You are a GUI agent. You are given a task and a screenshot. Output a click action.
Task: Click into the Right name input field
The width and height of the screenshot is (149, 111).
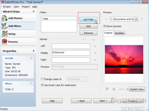click(71, 60)
